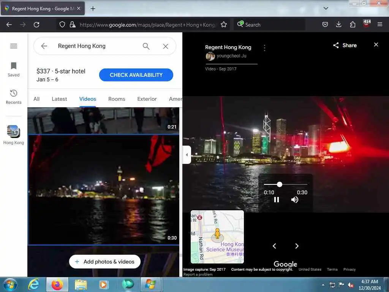
Task: Reload the current page
Action: coord(36,25)
